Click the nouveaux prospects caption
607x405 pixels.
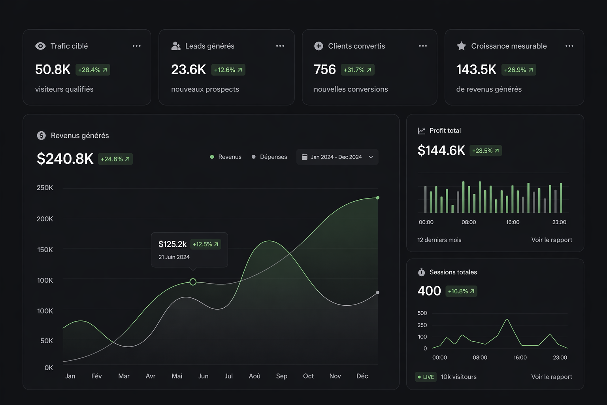(x=205, y=89)
